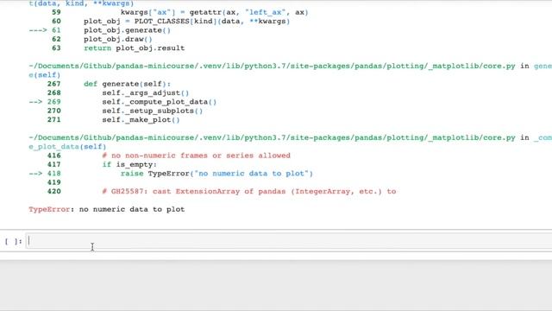Click line 271 'self._make_plot()'
This screenshot has height=311, width=552.
pos(141,120)
